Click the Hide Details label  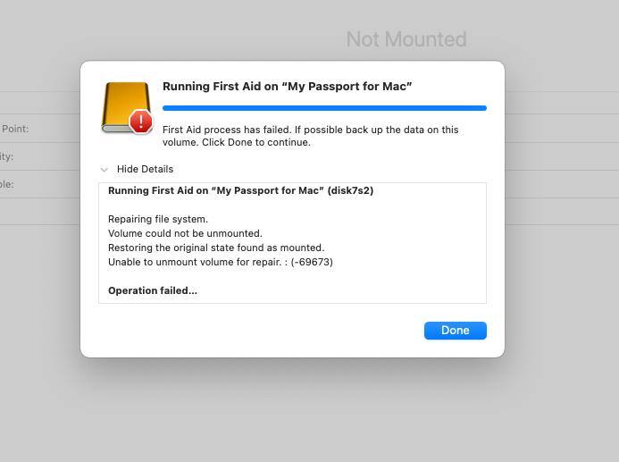(145, 169)
